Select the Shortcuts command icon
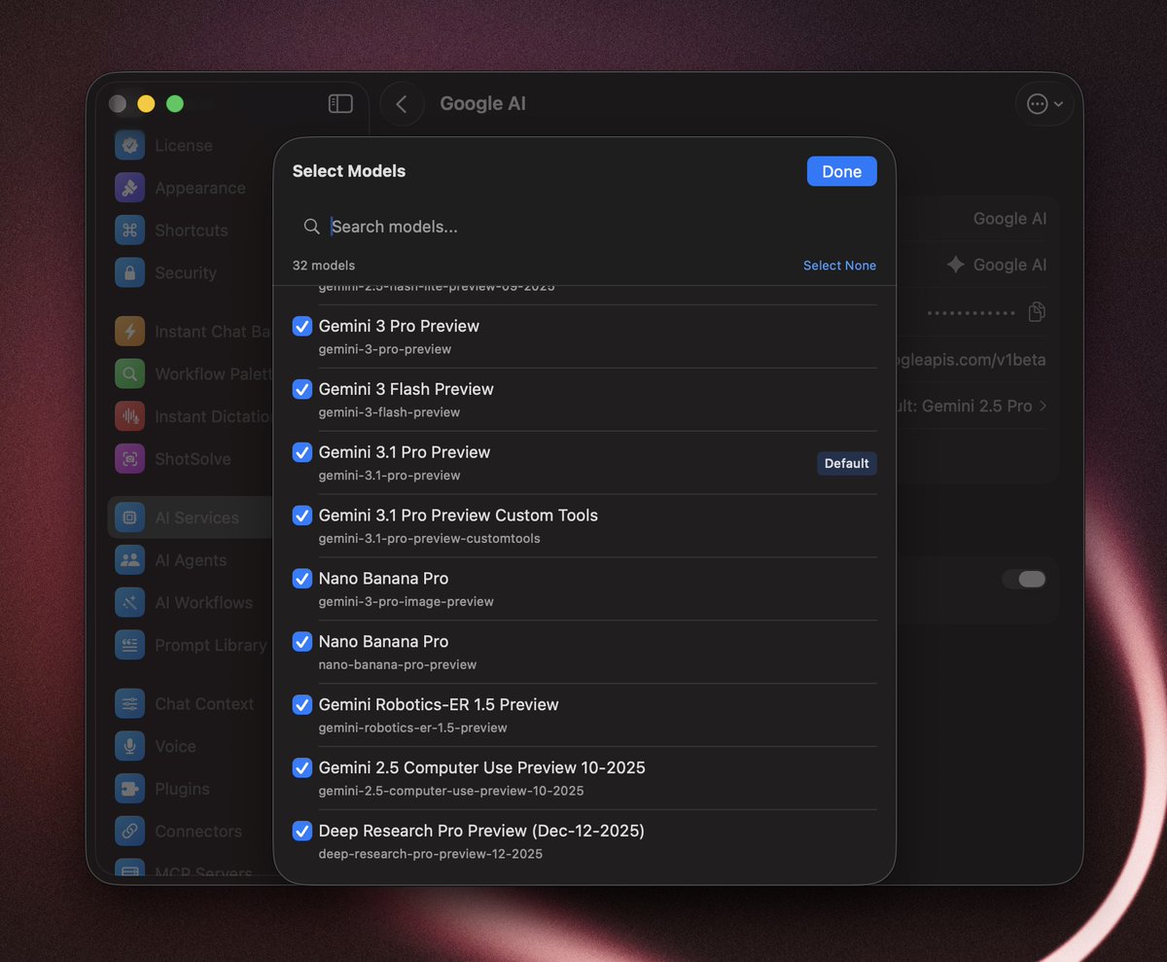This screenshot has height=962, width=1167. pyautogui.click(x=129, y=231)
